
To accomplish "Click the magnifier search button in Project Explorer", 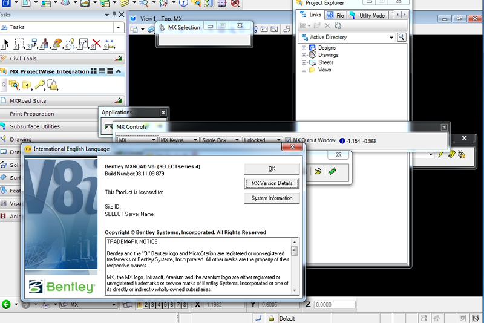I will [x=402, y=38].
